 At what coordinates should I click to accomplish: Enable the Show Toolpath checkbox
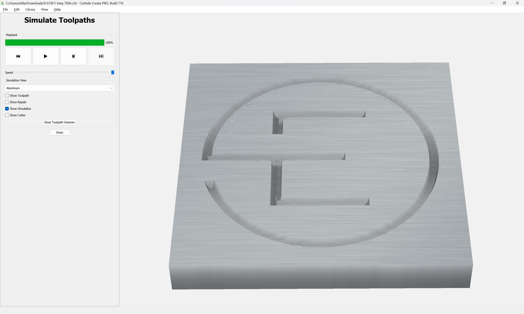(7, 96)
